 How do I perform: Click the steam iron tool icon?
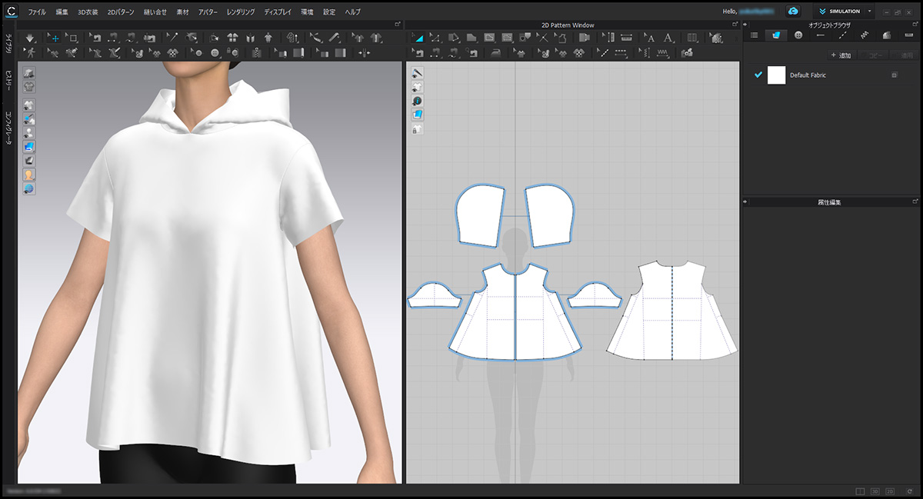(496, 53)
